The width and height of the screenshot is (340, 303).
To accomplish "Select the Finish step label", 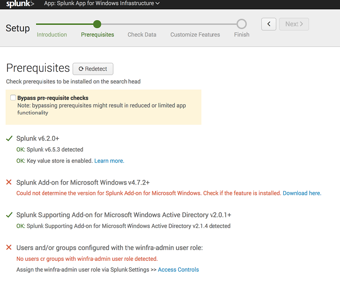I will pos(242,35).
